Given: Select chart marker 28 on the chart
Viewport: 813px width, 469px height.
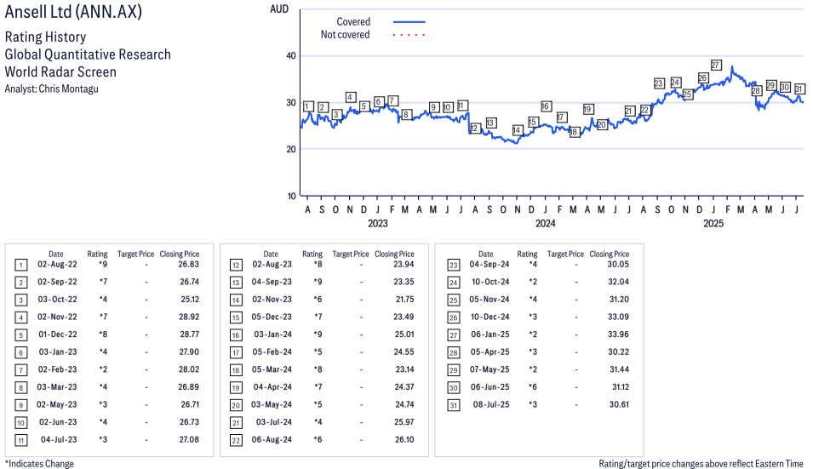Looking at the screenshot, I should 756,91.
